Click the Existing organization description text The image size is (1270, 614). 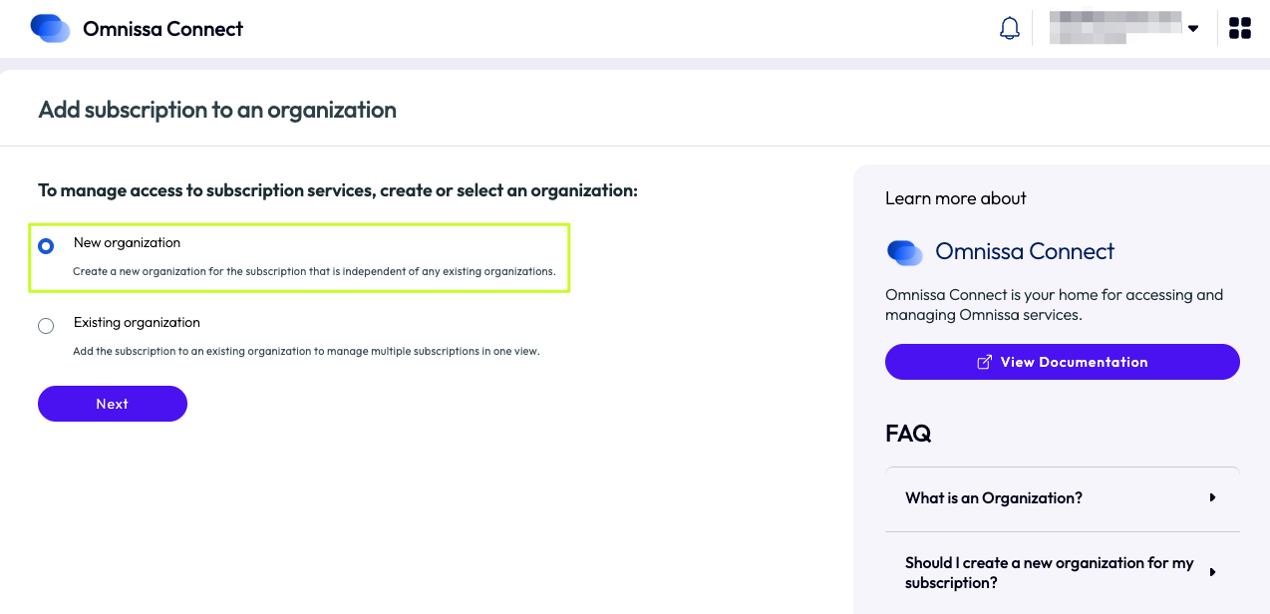(x=306, y=351)
